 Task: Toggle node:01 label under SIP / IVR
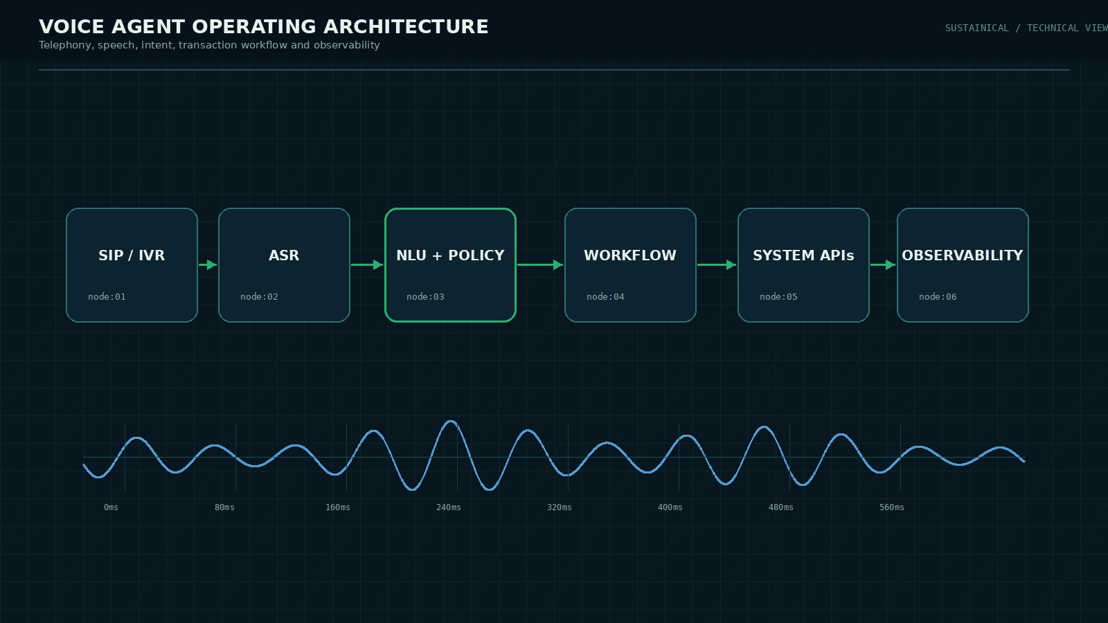tap(106, 296)
